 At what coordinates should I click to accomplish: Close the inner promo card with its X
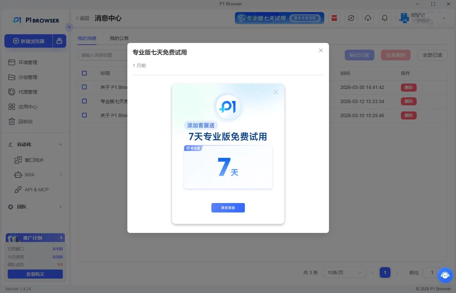[276, 92]
